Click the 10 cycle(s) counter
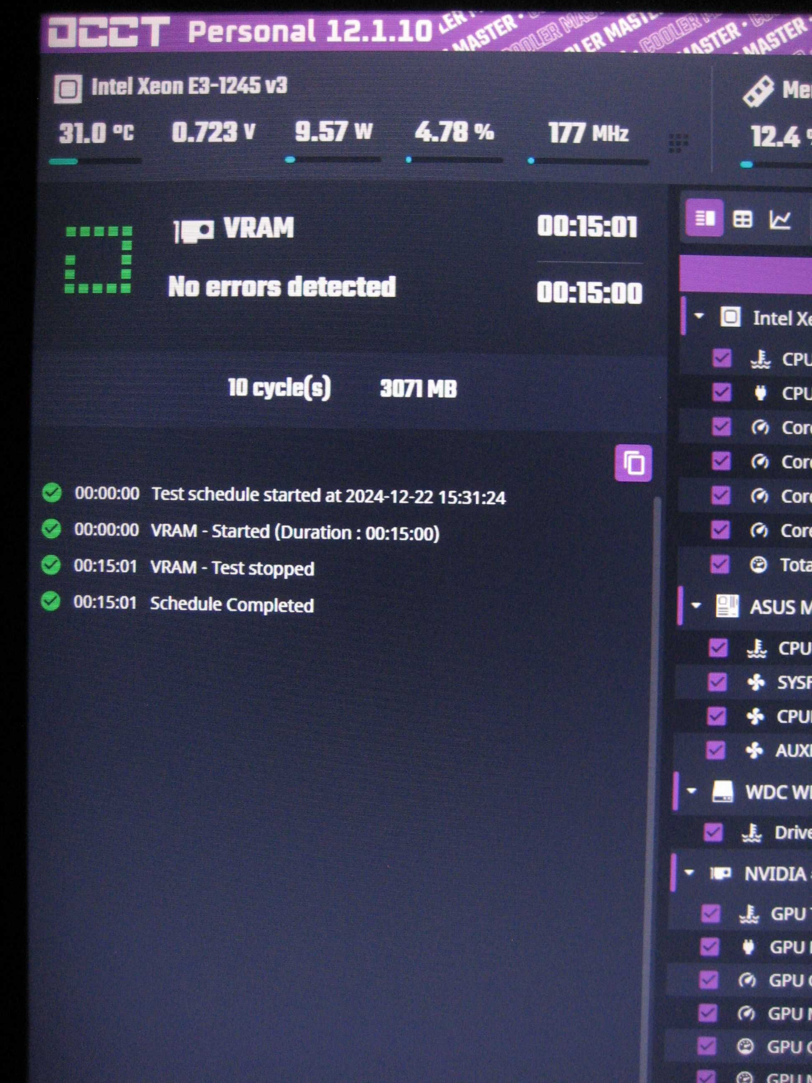 point(279,387)
